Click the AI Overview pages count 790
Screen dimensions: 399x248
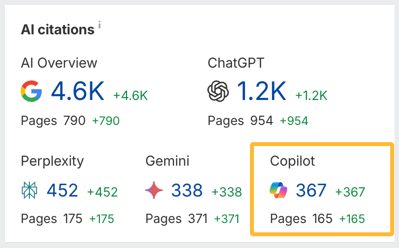click(74, 120)
